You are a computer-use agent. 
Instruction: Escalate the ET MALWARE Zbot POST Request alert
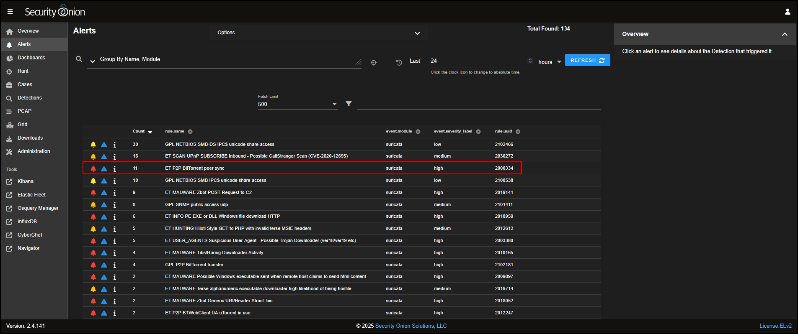click(104, 193)
